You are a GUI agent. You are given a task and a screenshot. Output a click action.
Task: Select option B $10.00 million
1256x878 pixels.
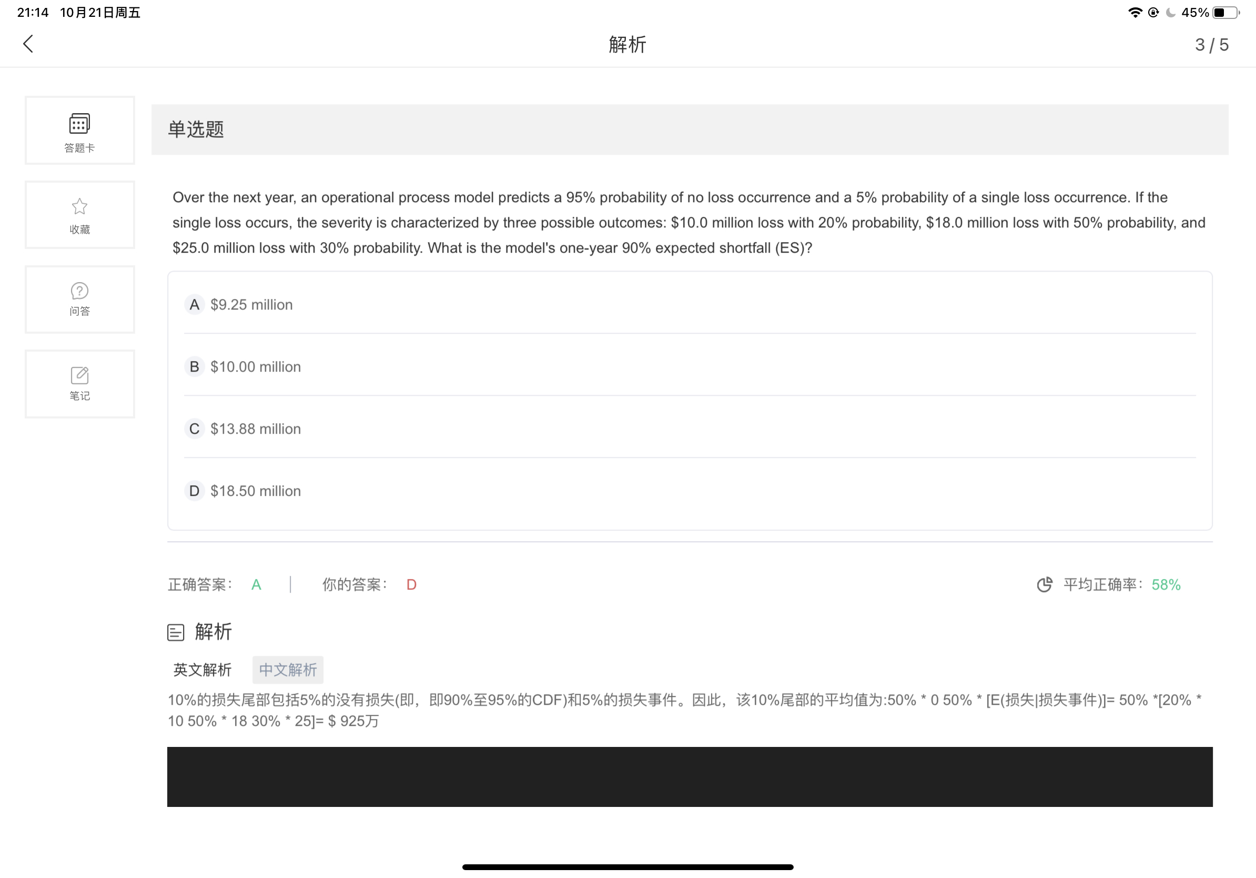point(255,367)
